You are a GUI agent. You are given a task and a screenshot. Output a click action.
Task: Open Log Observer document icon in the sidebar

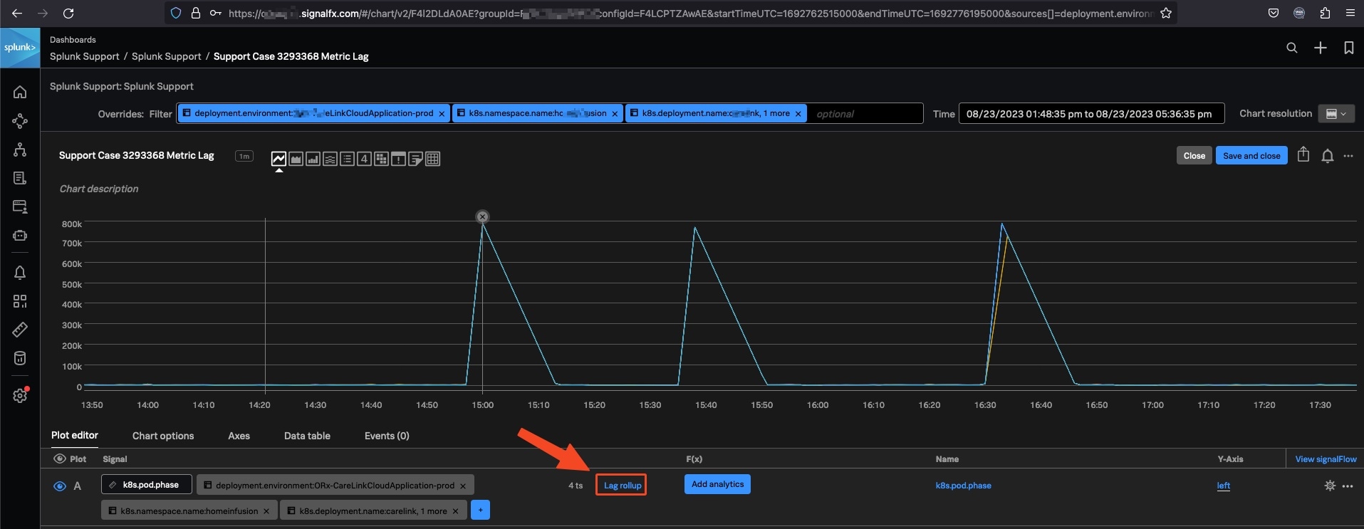20,178
